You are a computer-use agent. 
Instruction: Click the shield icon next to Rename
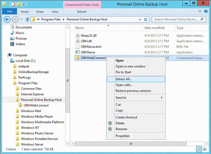point(110,129)
